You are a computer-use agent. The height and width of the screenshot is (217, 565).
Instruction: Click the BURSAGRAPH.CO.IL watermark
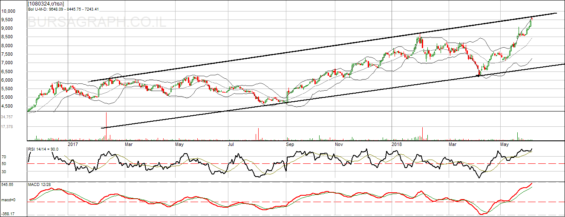pos(96,23)
